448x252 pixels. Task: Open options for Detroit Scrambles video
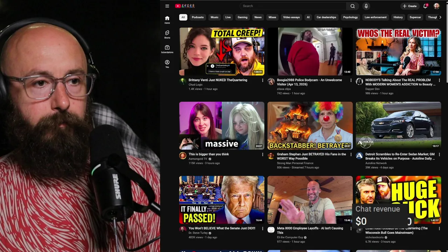(x=439, y=154)
